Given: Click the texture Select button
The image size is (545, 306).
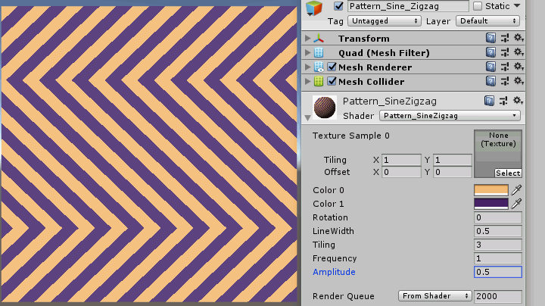Looking at the screenshot, I should click(x=508, y=173).
